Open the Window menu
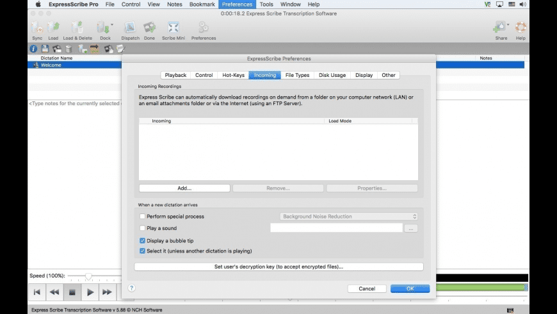 [x=290, y=4]
